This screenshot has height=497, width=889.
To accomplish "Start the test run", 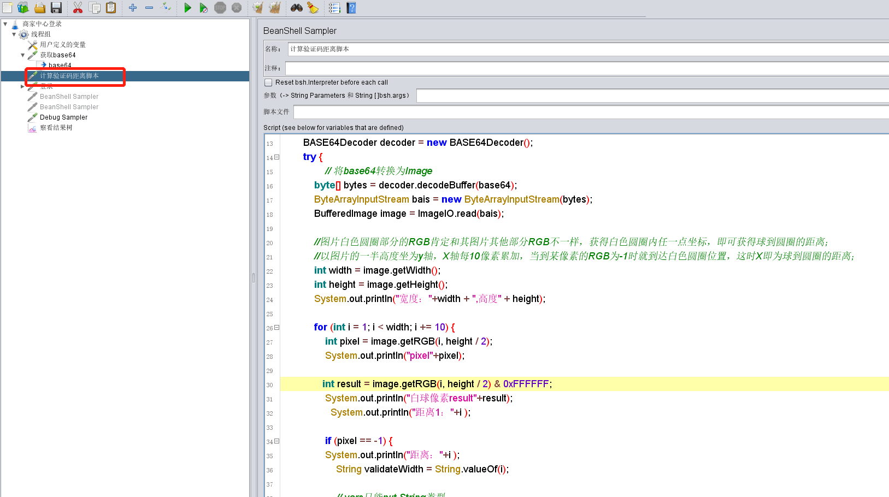I will [x=187, y=7].
